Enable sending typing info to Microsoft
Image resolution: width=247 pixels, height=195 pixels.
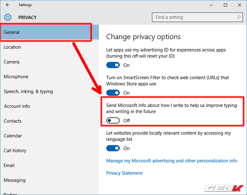[113, 120]
